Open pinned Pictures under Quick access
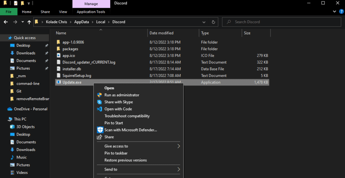Image resolution: width=345 pixels, height=178 pixels. point(23,68)
